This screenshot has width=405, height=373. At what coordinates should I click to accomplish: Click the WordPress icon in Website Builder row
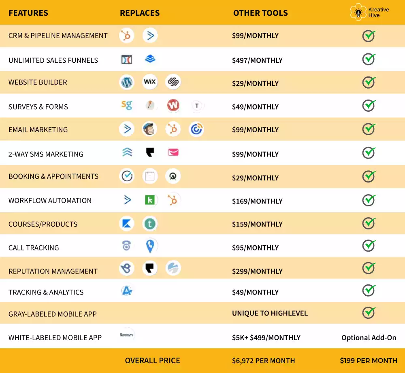pyautogui.click(x=127, y=82)
